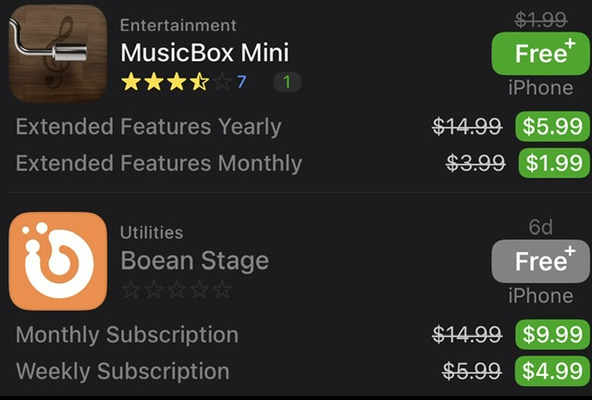Select the $9.99 Monthly Subscription price
Viewport: 592px width, 400px height.
point(552,334)
